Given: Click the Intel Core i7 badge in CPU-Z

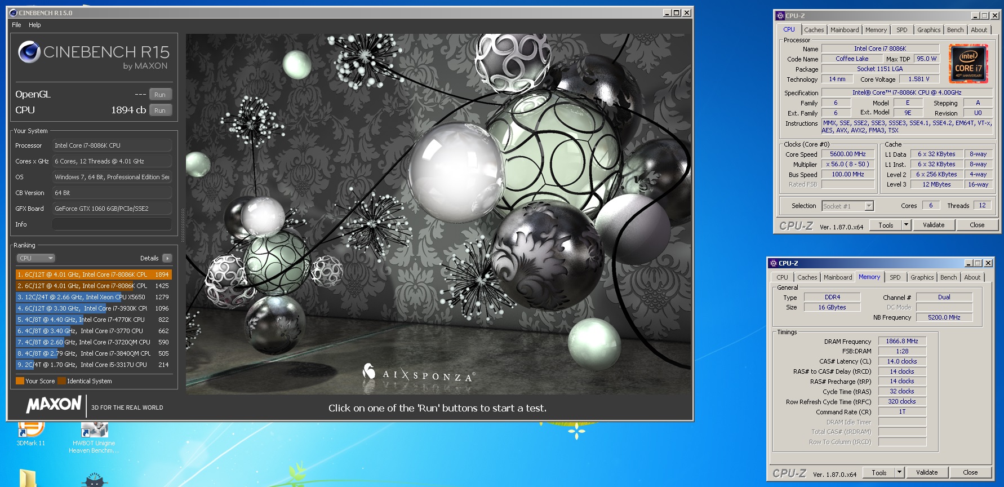Looking at the screenshot, I should pyautogui.click(x=969, y=64).
